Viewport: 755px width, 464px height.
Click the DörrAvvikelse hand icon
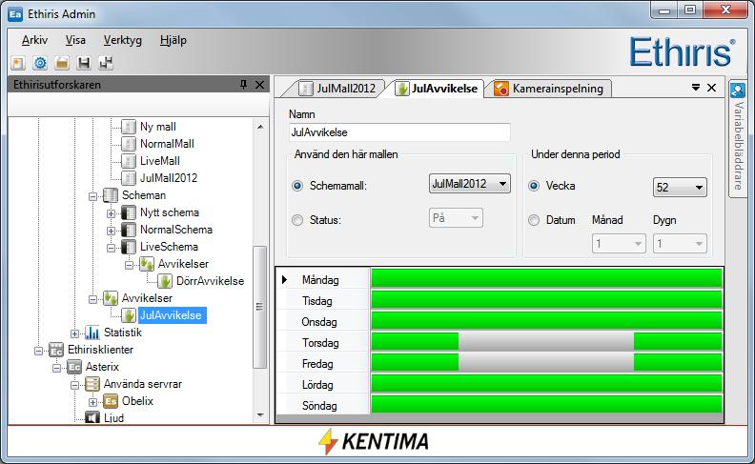165,281
